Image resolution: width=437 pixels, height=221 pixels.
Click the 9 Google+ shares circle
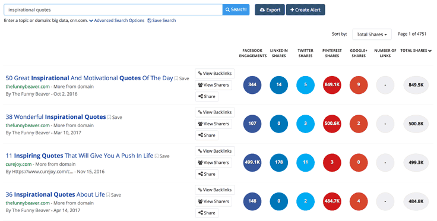(359, 85)
